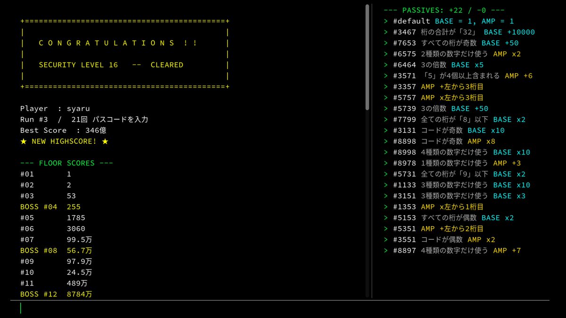This screenshot has height=318, width=566.
Task: Click the BOSS #04 score 255 row
Action: pos(50,207)
